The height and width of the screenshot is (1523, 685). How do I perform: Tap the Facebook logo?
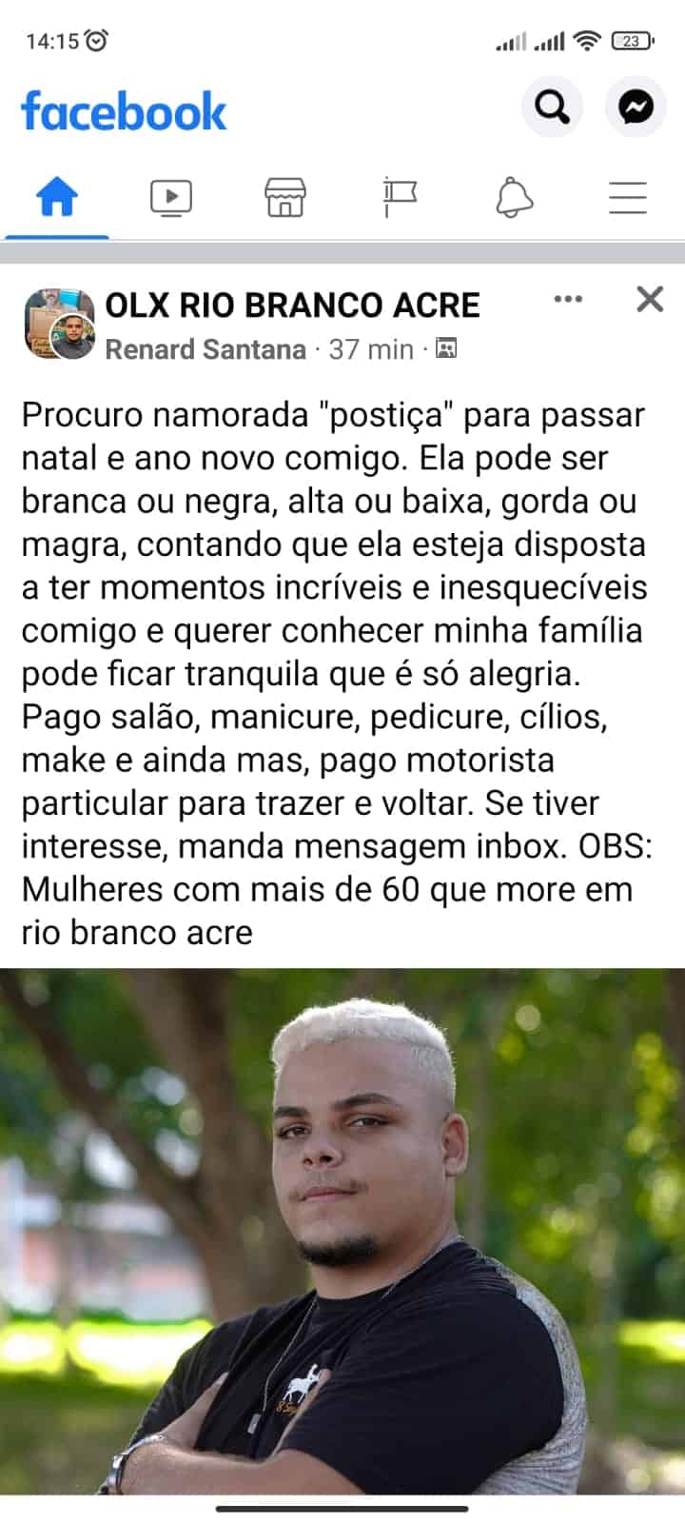[x=124, y=111]
